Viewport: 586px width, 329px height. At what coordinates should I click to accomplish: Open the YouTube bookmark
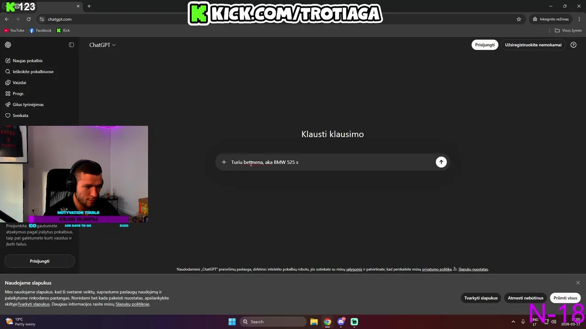[14, 31]
